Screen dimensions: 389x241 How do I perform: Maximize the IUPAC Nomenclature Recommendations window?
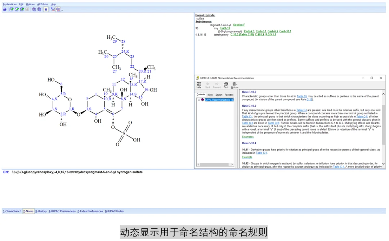click(x=372, y=78)
